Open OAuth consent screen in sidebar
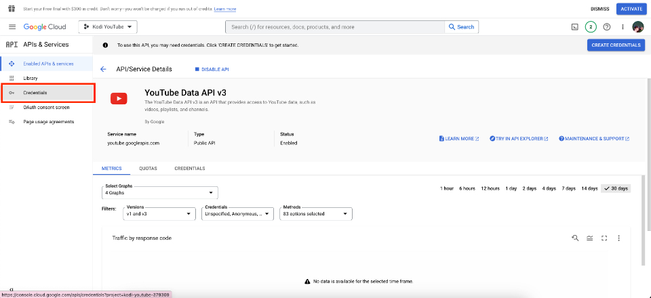 point(47,107)
